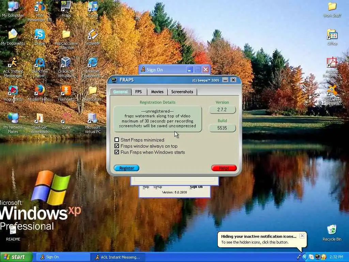Click the Build value 5535
The image size is (349, 262).
coord(222,128)
